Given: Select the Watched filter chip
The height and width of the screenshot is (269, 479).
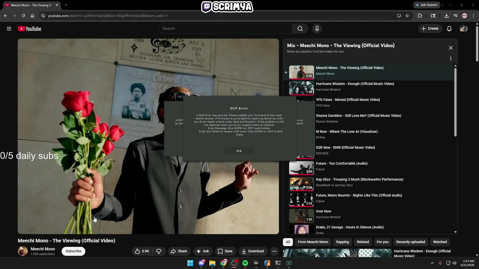Looking at the screenshot, I should [x=440, y=242].
